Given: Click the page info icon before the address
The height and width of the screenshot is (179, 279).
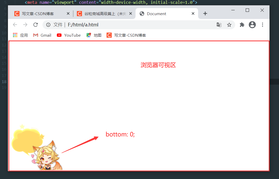Looking at the screenshot, I should pos(48,25).
